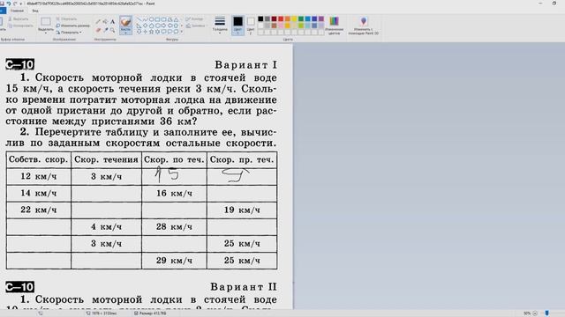
Task: Click the image size field in status bar
Action: point(102,313)
